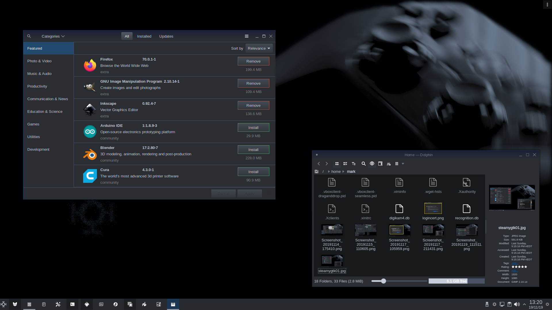
Task: Open the volume icon in system tray
Action: pos(517,304)
